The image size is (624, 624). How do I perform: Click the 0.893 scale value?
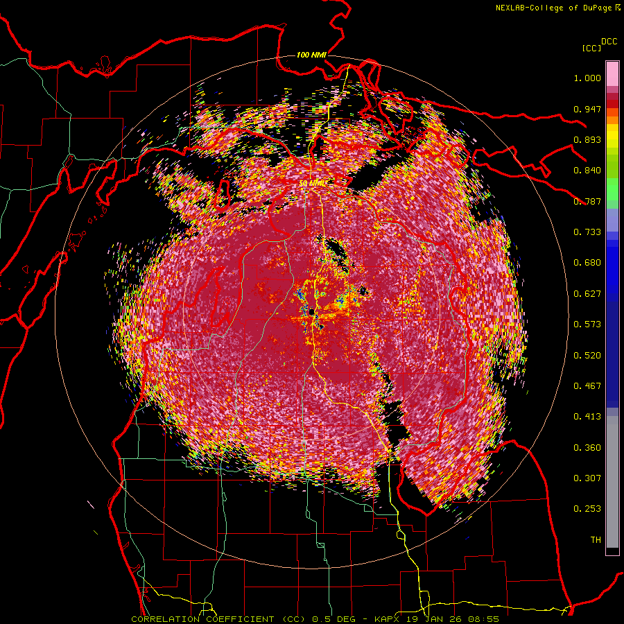point(587,139)
